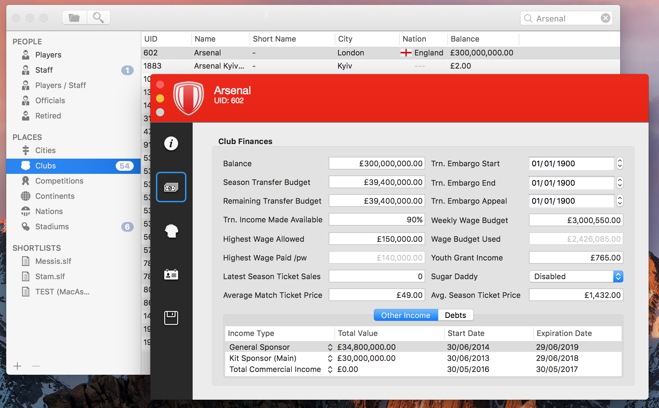Select the Arsenal Kyiv row in table
Viewport: 659px width, 408px height.
click(380, 66)
